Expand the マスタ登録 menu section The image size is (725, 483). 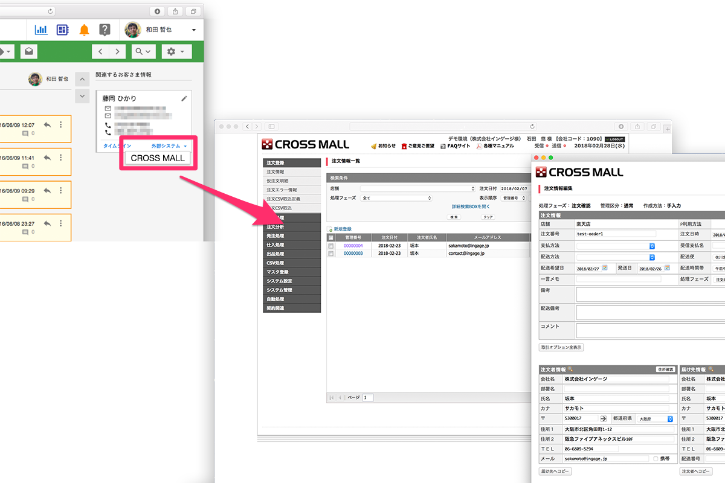pyautogui.click(x=292, y=272)
